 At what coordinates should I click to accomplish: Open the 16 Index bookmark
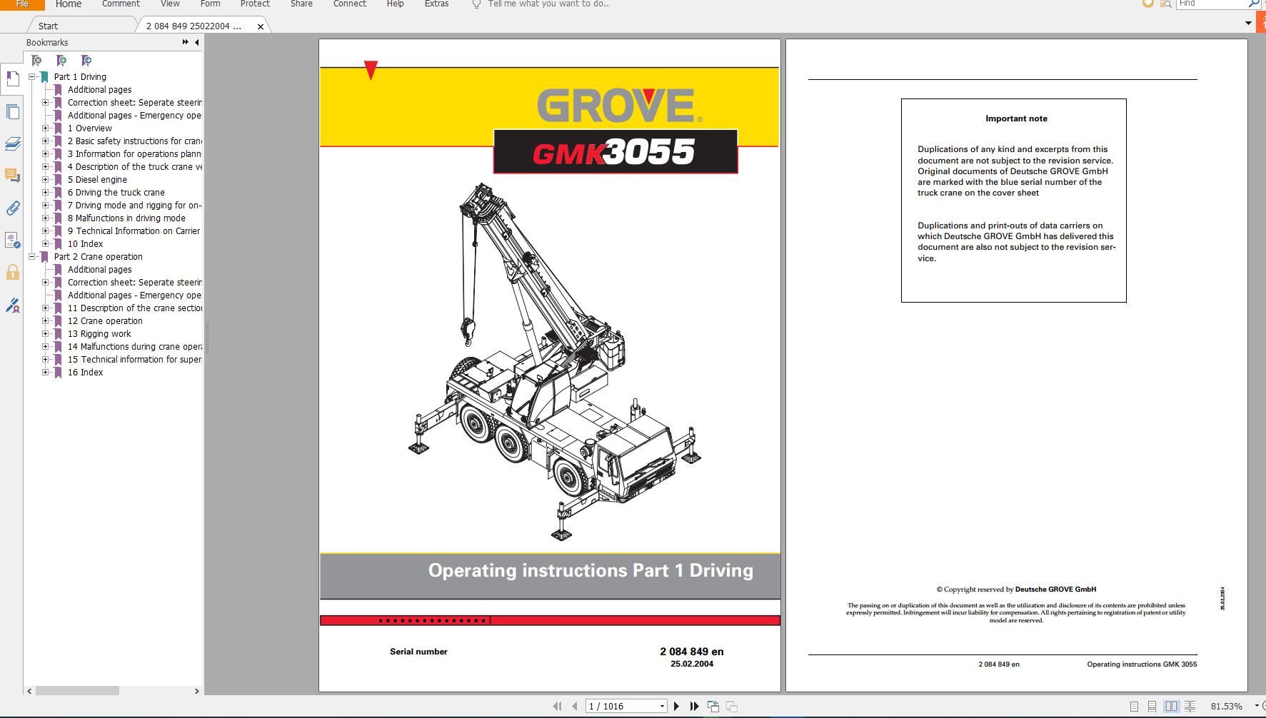click(86, 372)
